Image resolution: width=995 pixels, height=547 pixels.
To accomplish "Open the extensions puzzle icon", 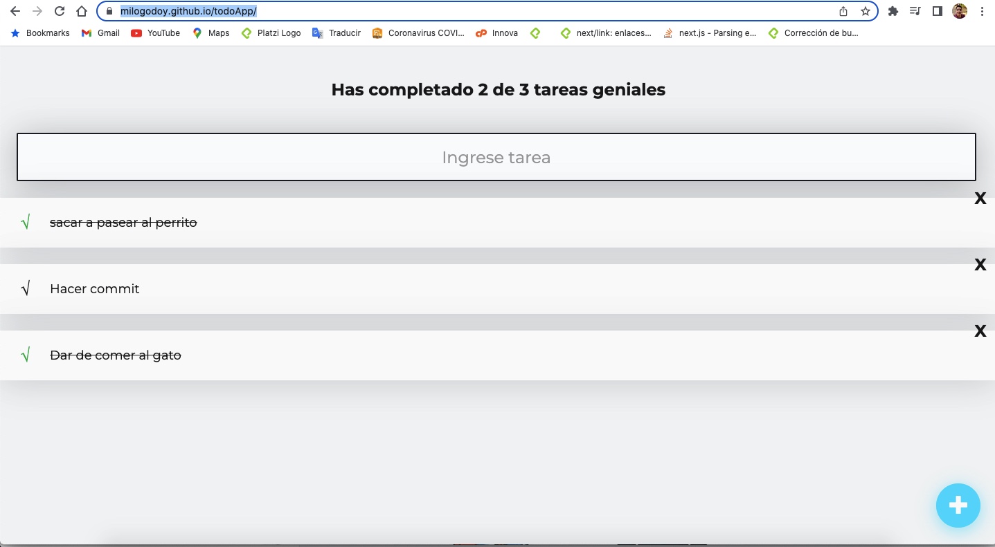I will click(893, 11).
